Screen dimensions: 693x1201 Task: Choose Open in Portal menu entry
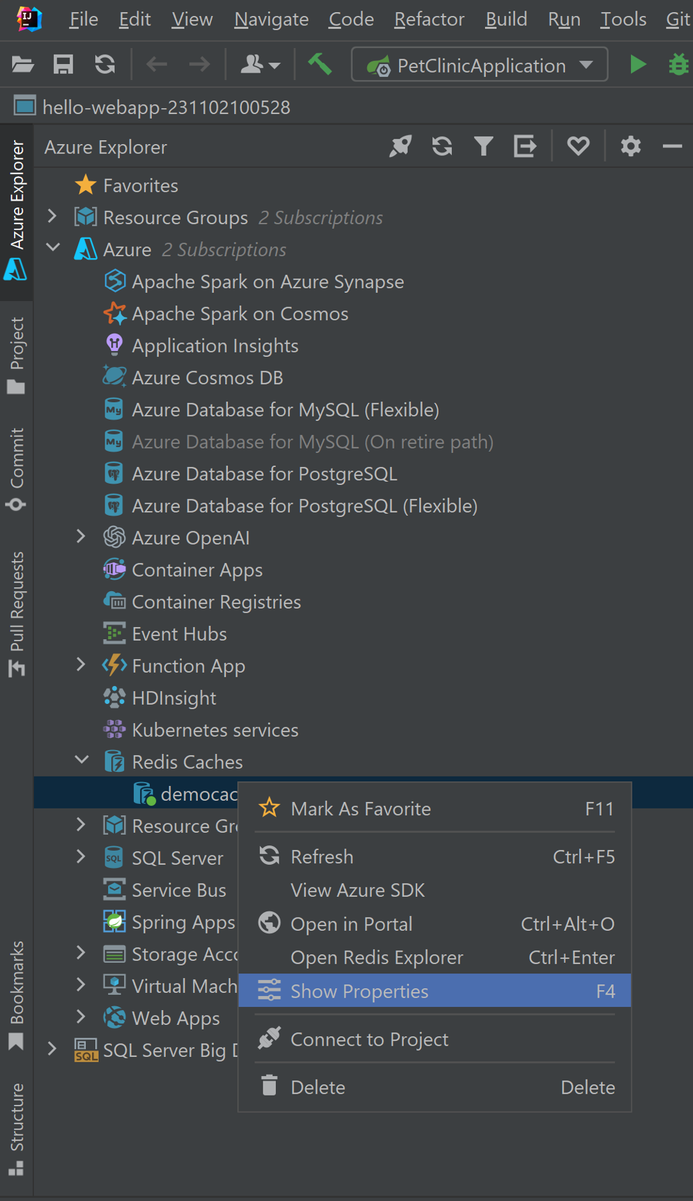pyautogui.click(x=434, y=924)
